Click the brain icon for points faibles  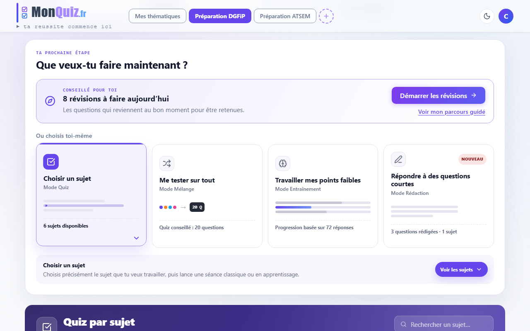click(x=283, y=163)
